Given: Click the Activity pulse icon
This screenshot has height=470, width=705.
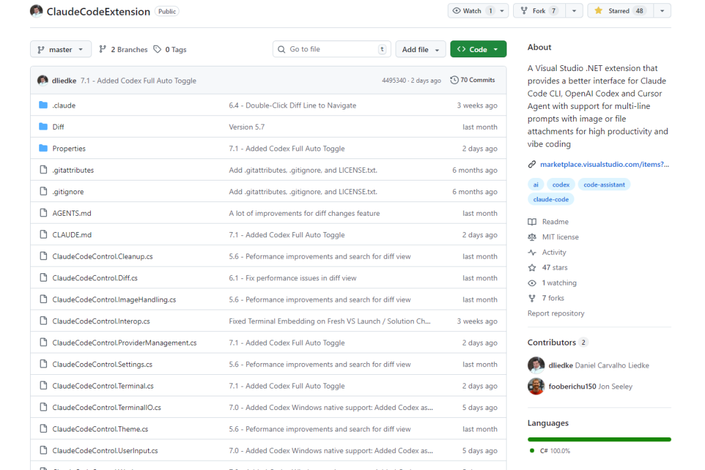Looking at the screenshot, I should (532, 252).
